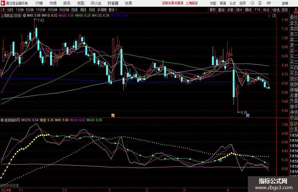
Task: Select the 周线 period tab
Action: coord(83,10)
